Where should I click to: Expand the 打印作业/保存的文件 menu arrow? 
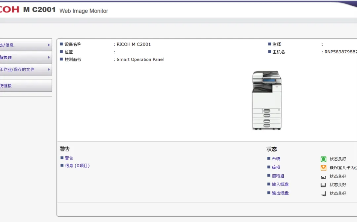pos(49,69)
